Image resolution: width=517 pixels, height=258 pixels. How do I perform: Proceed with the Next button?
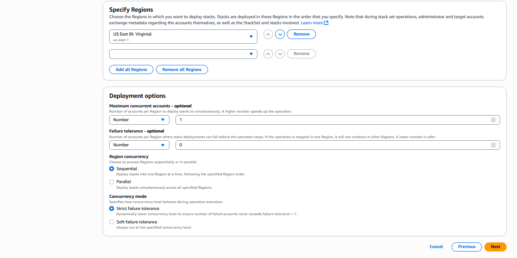tap(495, 247)
